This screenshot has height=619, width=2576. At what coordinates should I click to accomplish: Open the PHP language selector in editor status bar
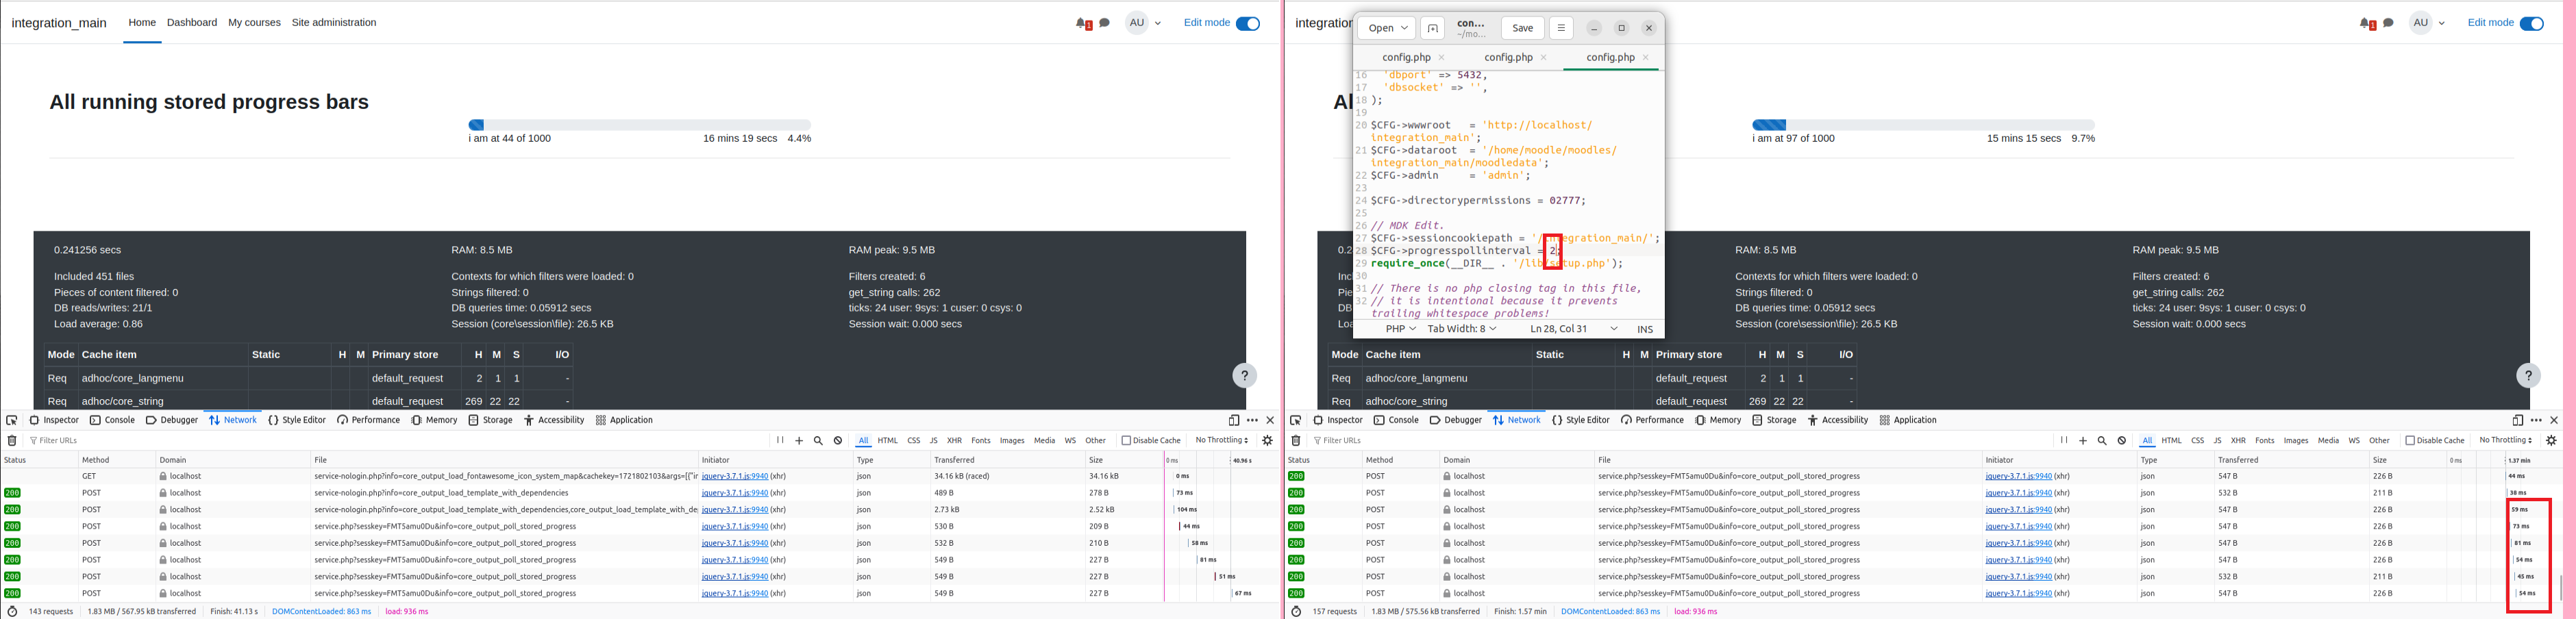click(x=1400, y=329)
